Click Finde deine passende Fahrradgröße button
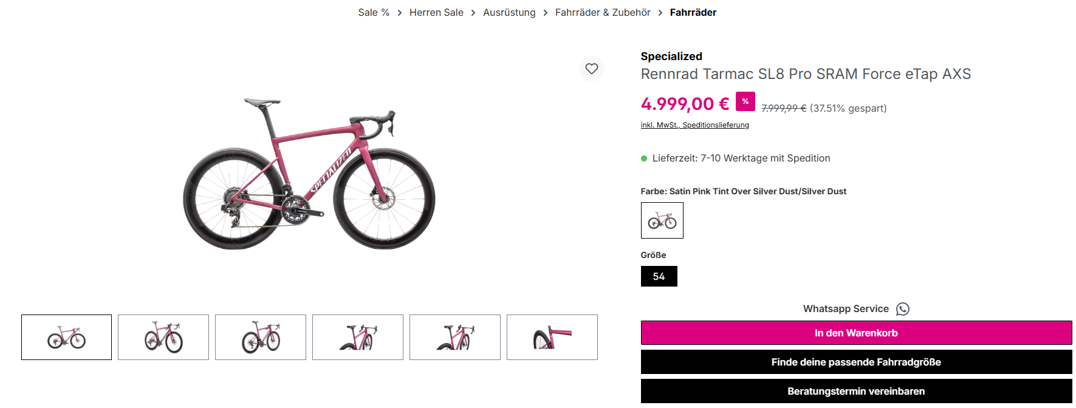 855,362
